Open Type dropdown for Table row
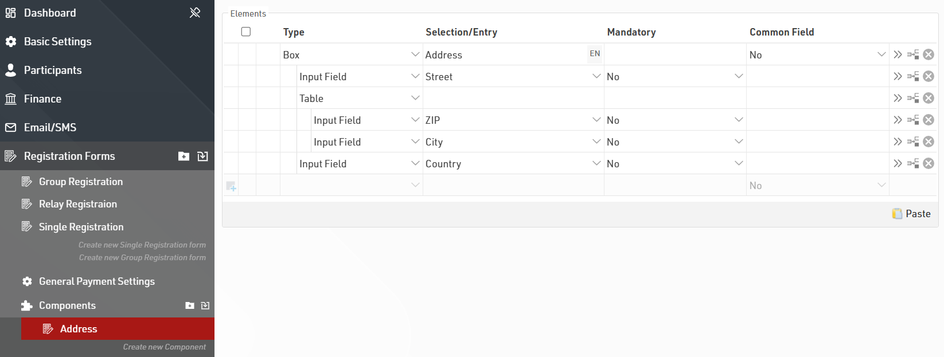 coord(415,98)
